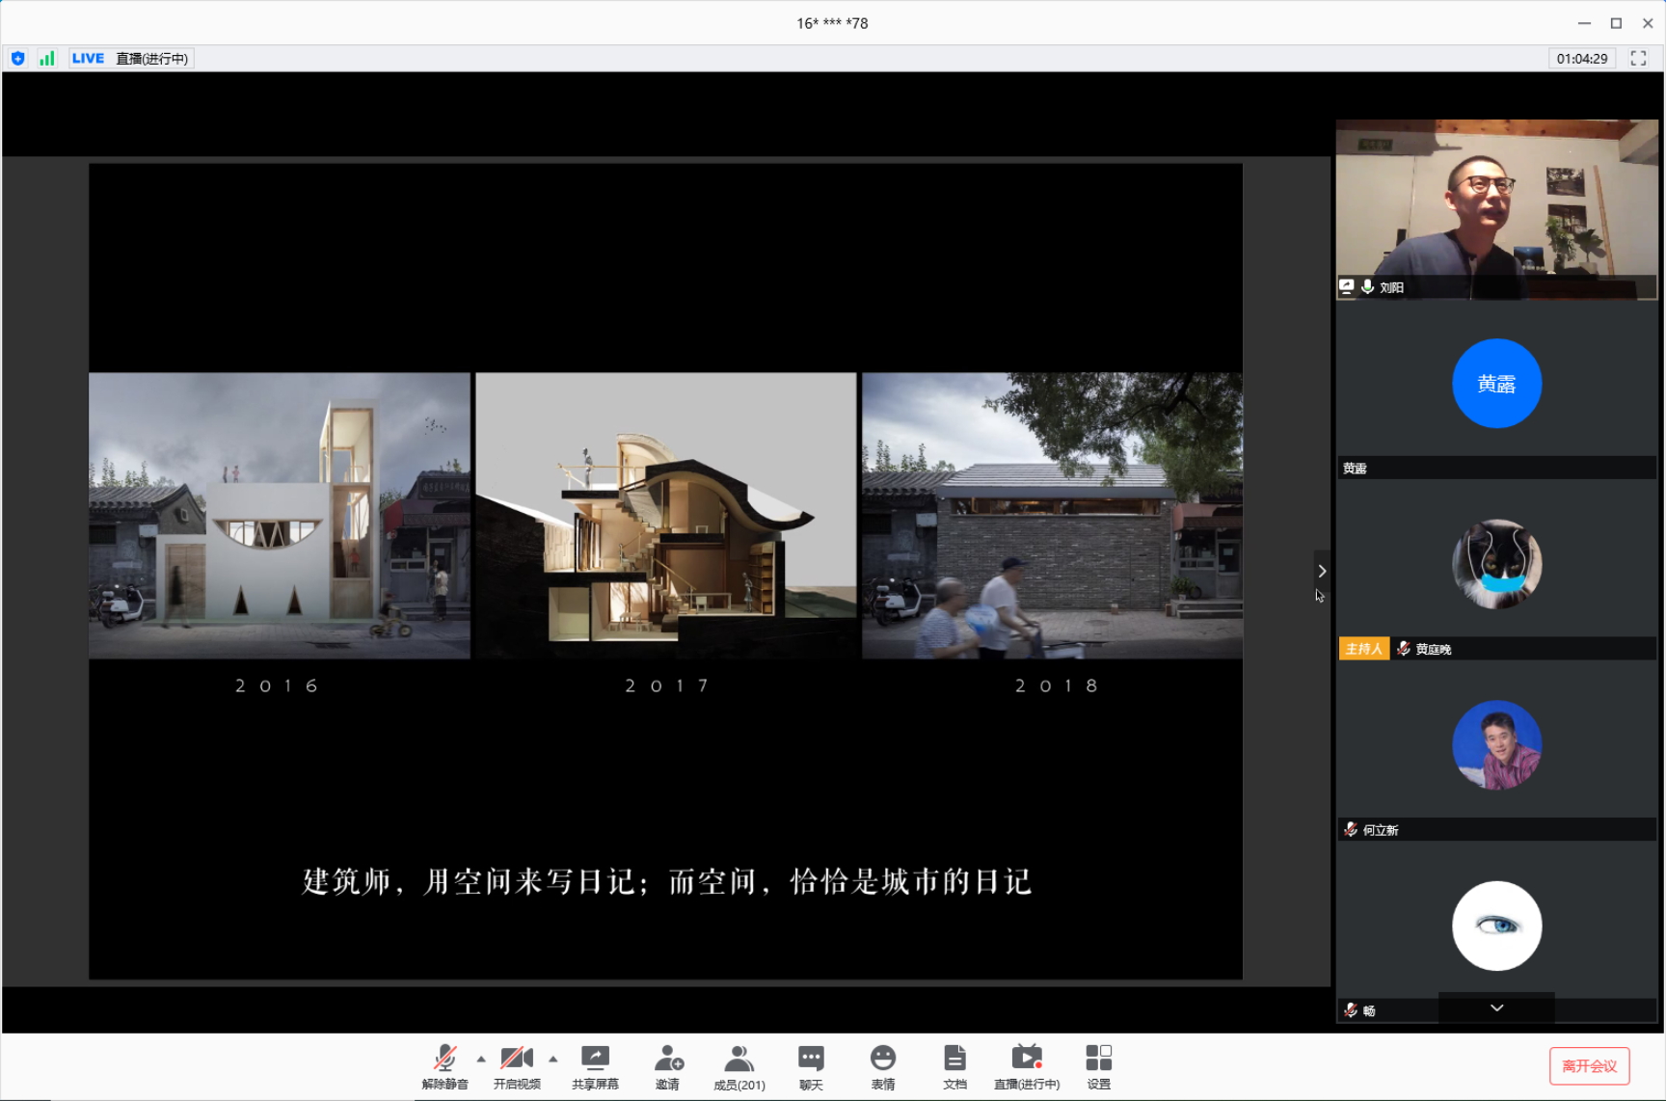This screenshot has width=1666, height=1101.
Task: Click the LIVE 直播(进行中) status badge
Action: 131,58
